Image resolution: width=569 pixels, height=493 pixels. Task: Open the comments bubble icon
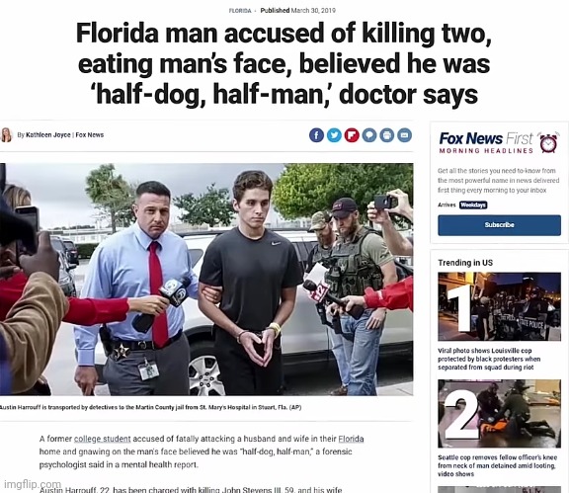pos(369,135)
